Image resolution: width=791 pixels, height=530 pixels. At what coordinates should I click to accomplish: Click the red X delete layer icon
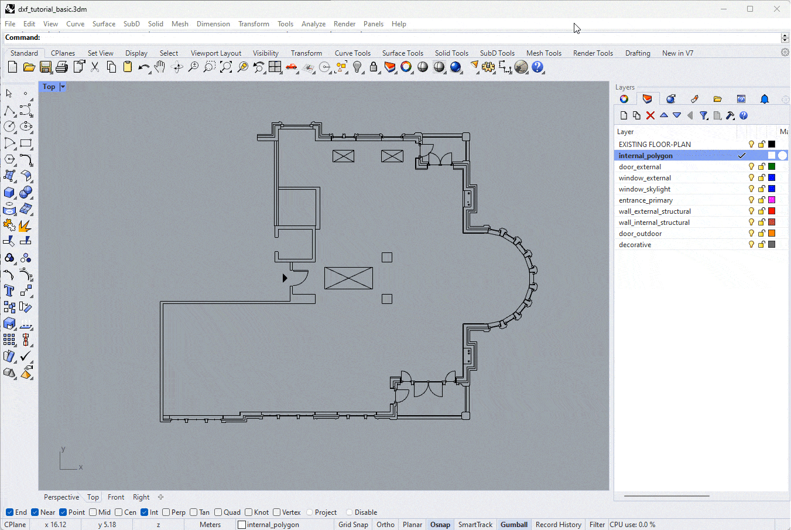(650, 115)
